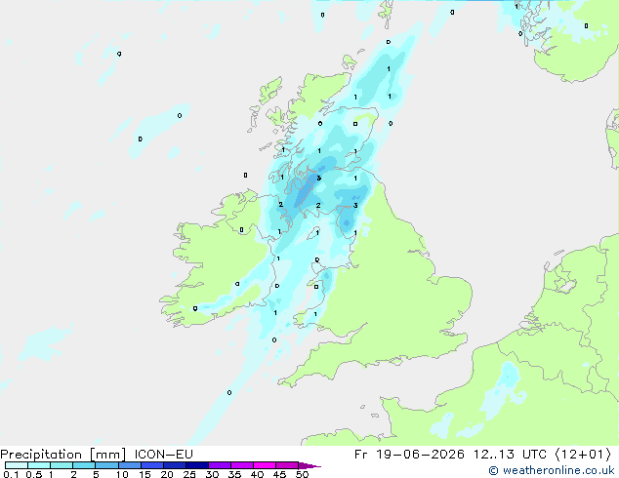Pick the 10–15 mm legend color swatch
The width and height of the screenshot is (619, 478).
coord(129,465)
